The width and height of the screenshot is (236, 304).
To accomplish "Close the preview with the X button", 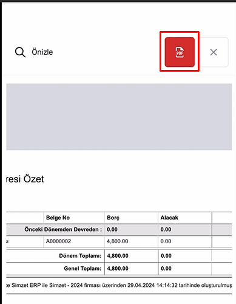I will pos(214,52).
